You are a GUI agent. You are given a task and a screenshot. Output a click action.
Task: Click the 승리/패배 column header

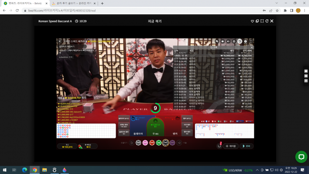[x=247, y=51]
